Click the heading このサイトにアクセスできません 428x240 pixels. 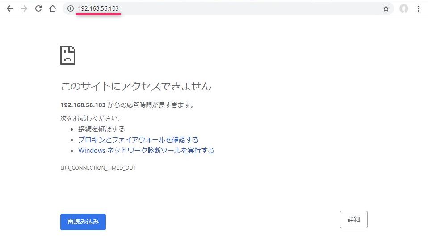136,86
